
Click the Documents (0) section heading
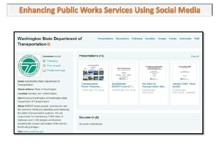(x=89, y=117)
